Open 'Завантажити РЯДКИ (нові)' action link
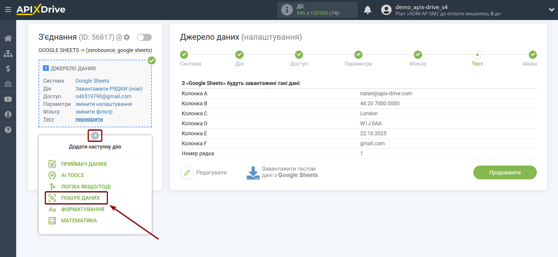 pyautogui.click(x=109, y=89)
